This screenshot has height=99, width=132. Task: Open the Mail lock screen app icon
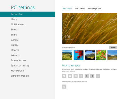coord(70,76)
